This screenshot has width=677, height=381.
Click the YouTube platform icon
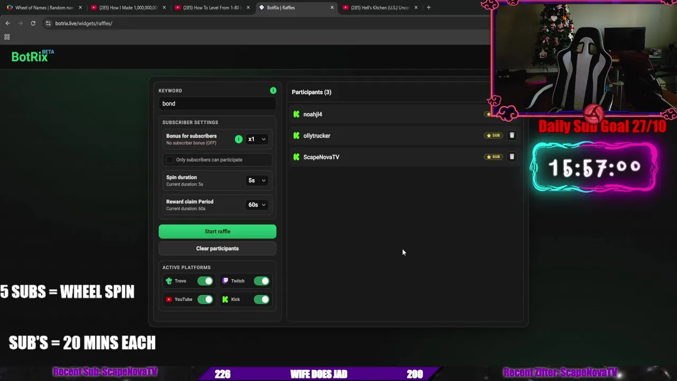(x=169, y=300)
